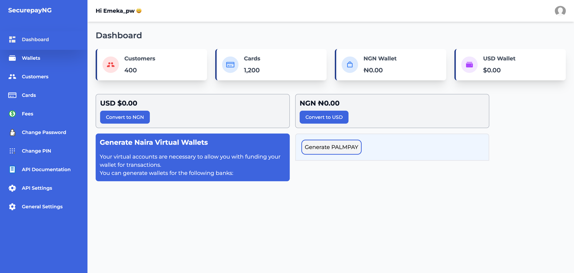Open General Settings from sidebar
574x273 pixels.
[42, 207]
